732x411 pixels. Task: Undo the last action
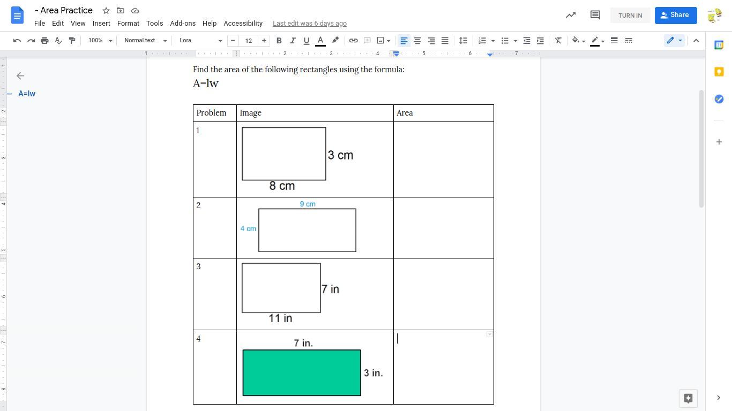17,41
